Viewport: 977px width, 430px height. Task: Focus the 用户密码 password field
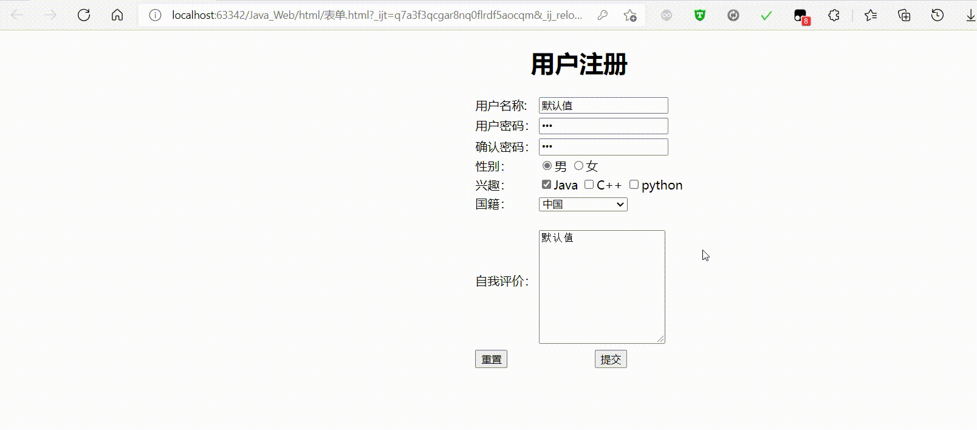(603, 126)
